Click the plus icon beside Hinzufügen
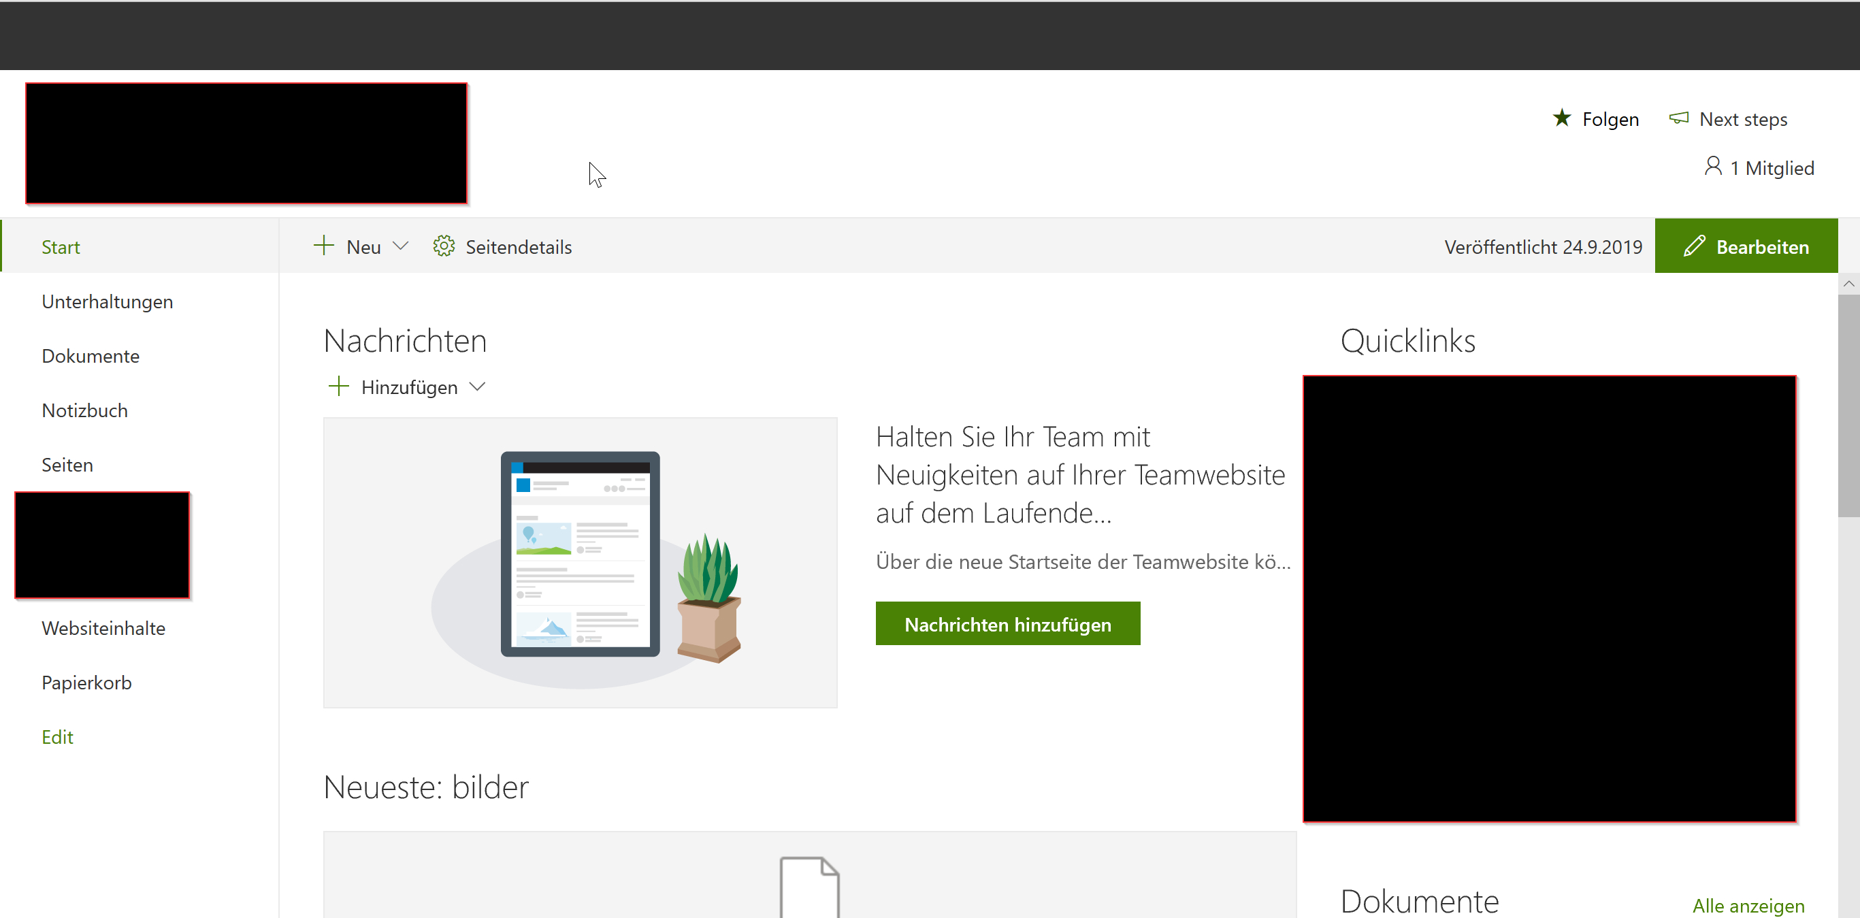Image resolution: width=1860 pixels, height=918 pixels. 339,386
